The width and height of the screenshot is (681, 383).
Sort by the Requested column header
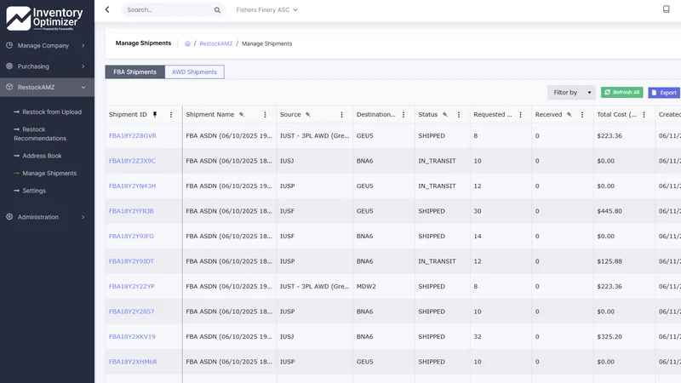click(x=493, y=115)
